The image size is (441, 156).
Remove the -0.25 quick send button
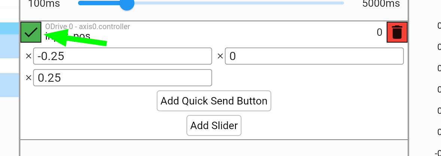28,56
